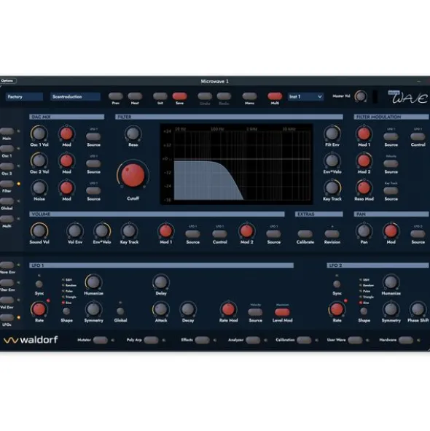Click the Calibrate button in Extras
430x431 pixels.
tap(305, 234)
